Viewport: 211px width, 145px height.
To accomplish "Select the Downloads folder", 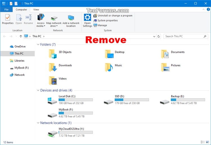I will pyautogui.click(x=60, y=67).
